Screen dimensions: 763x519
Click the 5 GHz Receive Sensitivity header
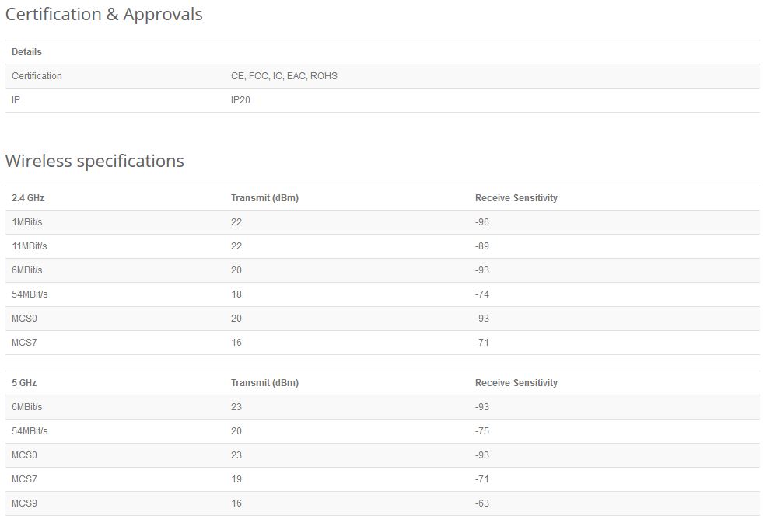516,383
